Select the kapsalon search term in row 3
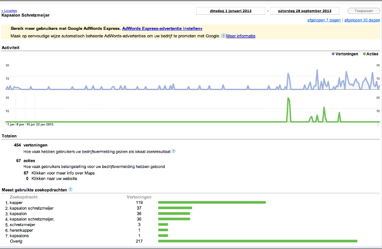 coord(18,213)
